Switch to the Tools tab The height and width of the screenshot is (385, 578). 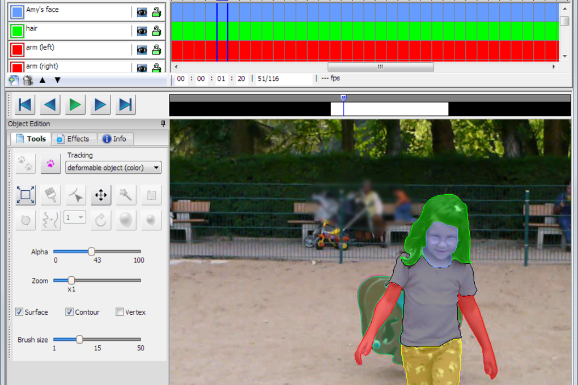tap(31, 139)
